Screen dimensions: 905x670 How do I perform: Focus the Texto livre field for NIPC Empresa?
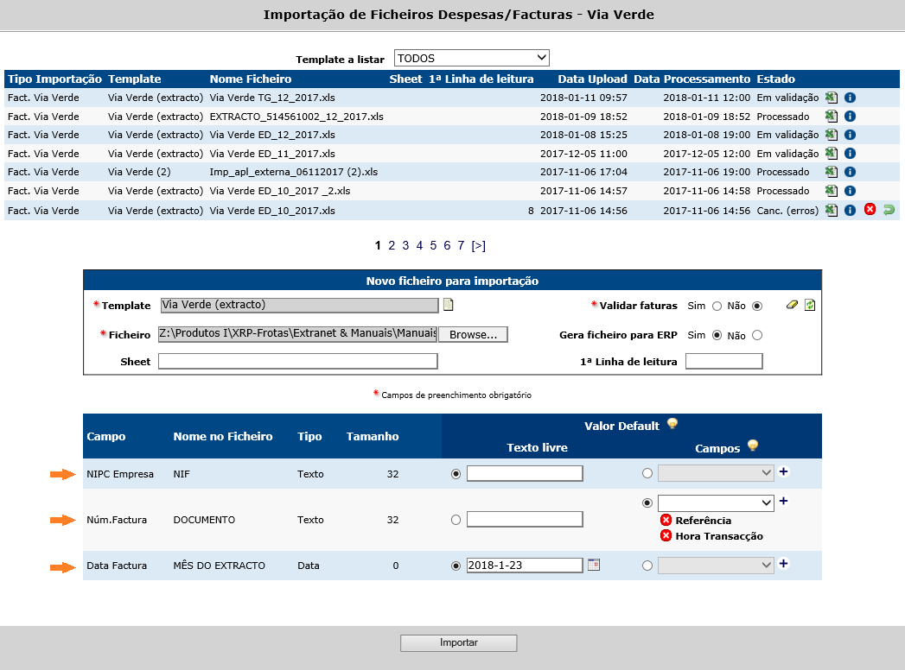point(525,473)
